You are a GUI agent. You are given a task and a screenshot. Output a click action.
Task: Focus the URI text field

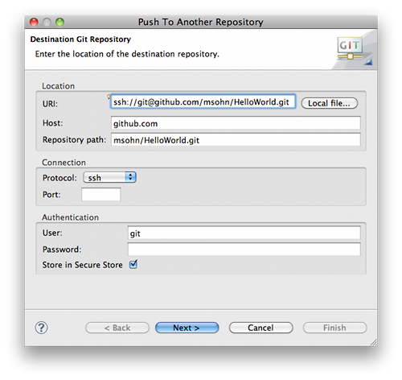click(x=203, y=101)
